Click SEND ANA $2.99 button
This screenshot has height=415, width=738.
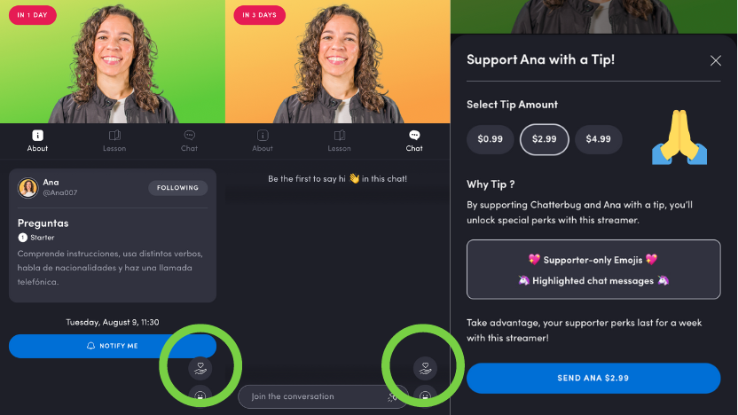tap(593, 378)
